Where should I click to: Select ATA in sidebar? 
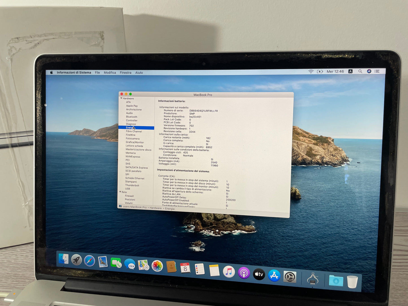(x=128, y=102)
